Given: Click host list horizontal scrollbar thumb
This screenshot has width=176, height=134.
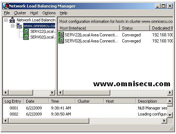Looking at the screenshot, I should (87, 93).
